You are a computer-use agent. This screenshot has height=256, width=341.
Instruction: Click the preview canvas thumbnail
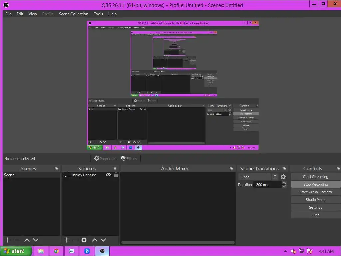click(x=173, y=85)
